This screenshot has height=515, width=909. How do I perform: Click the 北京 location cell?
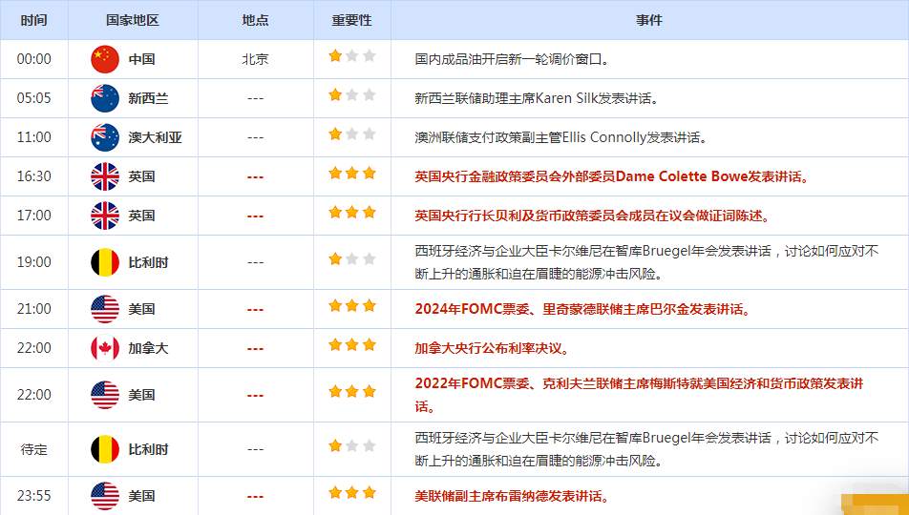[256, 59]
